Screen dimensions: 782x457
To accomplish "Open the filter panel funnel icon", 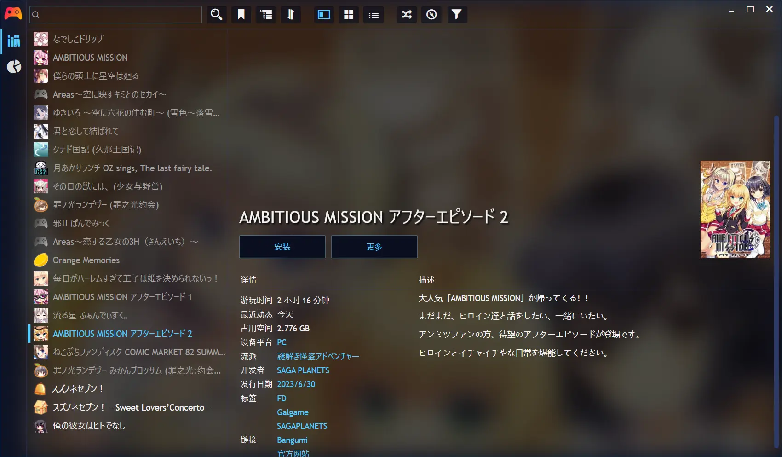I will point(456,15).
